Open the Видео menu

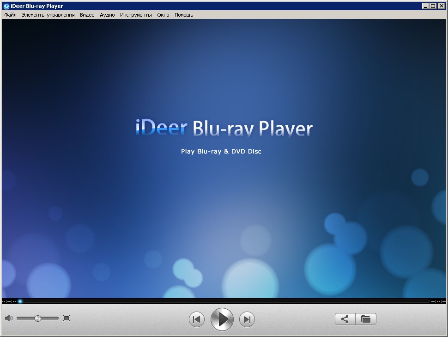[87, 15]
